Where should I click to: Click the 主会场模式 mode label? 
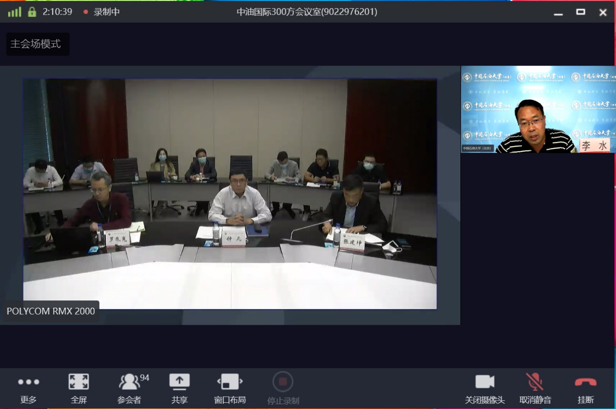click(36, 44)
